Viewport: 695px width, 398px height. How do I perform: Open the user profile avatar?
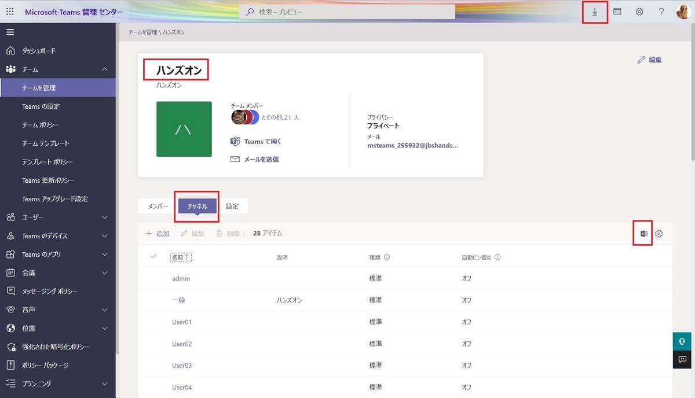[683, 12]
